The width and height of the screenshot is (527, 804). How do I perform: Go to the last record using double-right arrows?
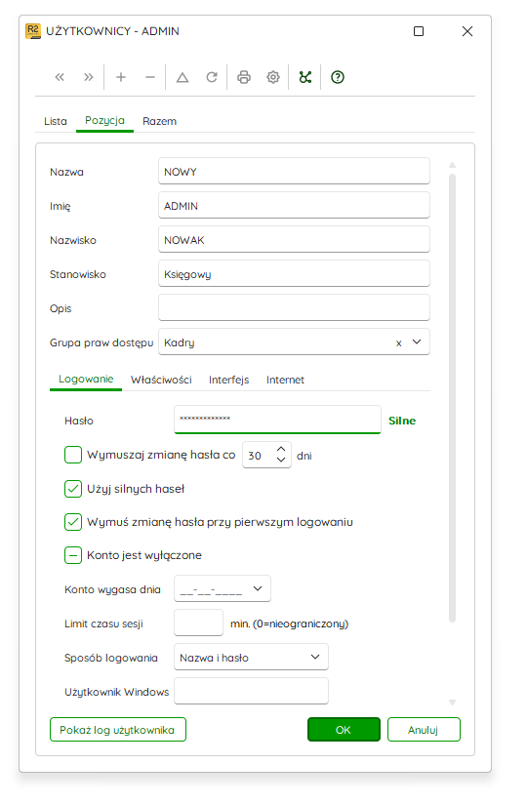[89, 77]
